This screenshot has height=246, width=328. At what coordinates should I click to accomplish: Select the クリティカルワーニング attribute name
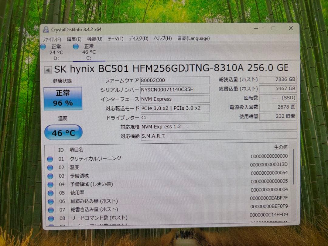95,159
